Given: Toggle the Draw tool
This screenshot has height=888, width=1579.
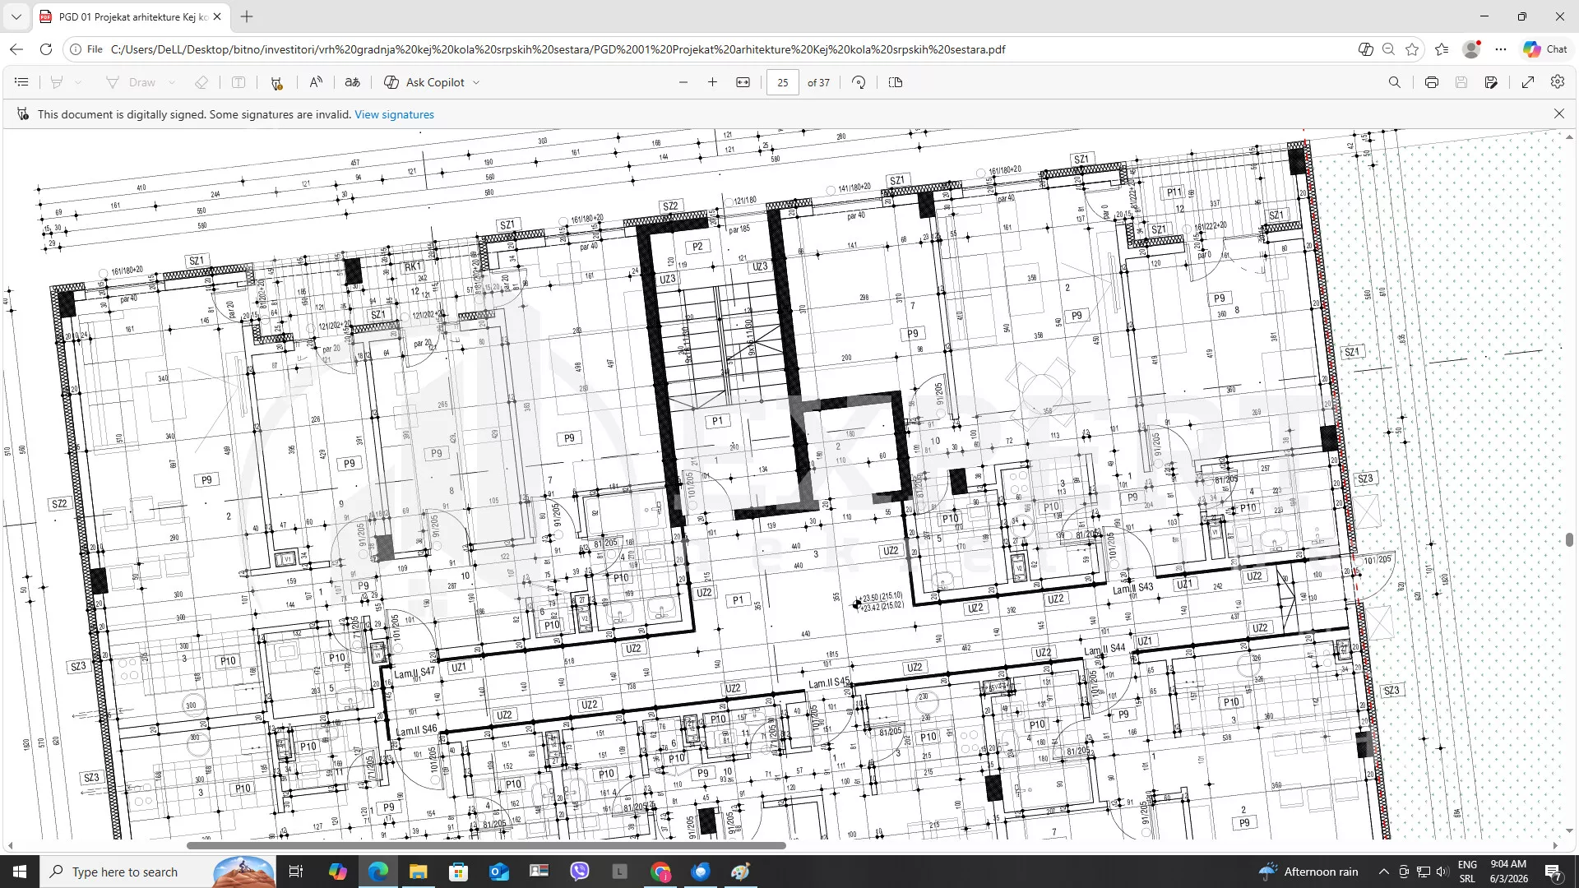Looking at the screenshot, I should pos(131,82).
